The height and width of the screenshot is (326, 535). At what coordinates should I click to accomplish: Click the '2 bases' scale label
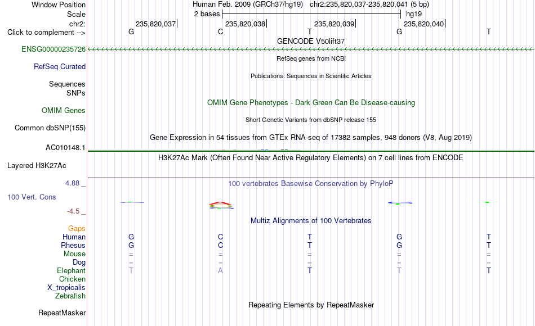pos(207,14)
